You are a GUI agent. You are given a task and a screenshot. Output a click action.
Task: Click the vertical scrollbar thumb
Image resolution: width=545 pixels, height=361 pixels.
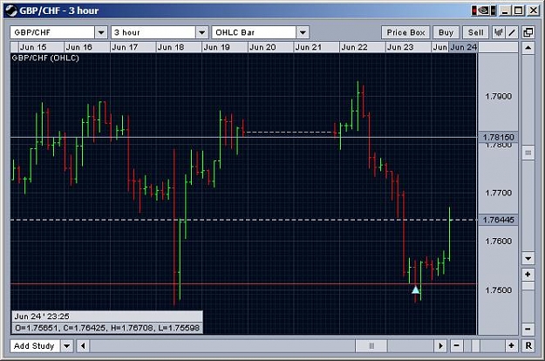tap(528, 153)
